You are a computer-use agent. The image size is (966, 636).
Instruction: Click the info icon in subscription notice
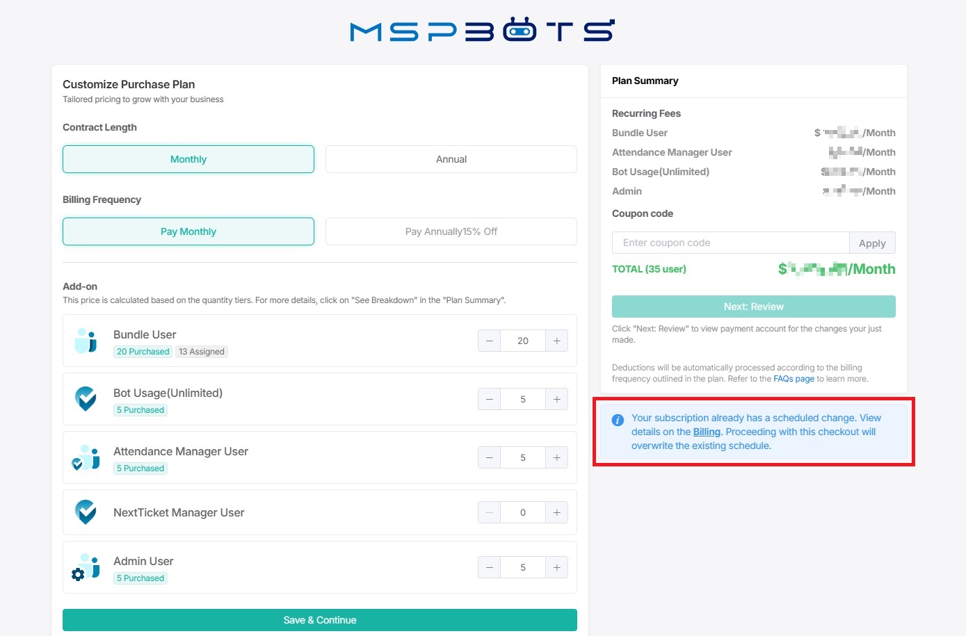(x=618, y=420)
